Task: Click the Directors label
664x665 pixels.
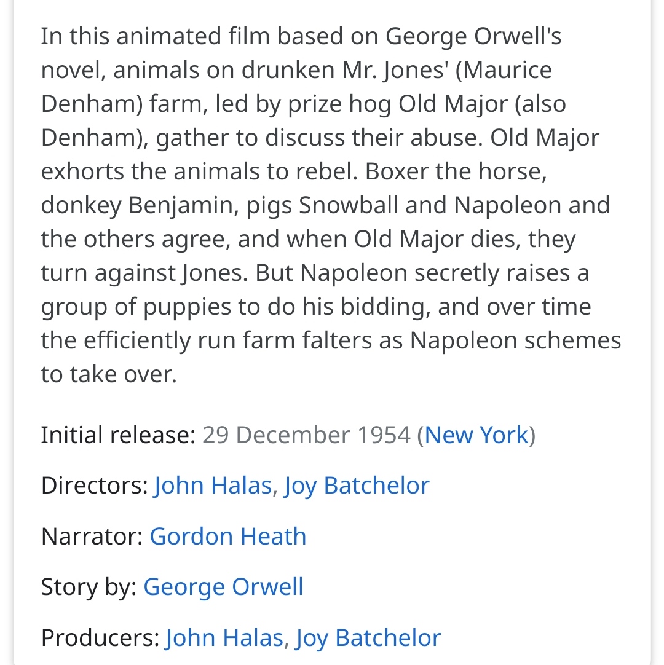Action: point(94,486)
